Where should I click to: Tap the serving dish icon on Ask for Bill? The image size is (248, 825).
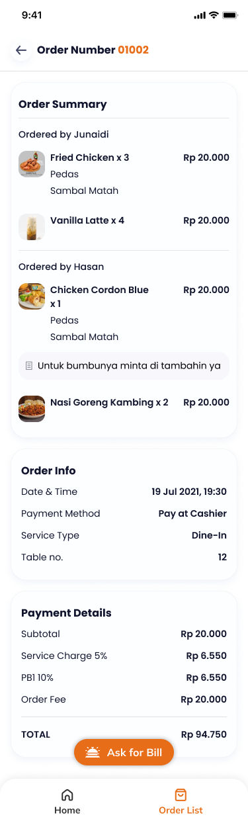[93, 752]
